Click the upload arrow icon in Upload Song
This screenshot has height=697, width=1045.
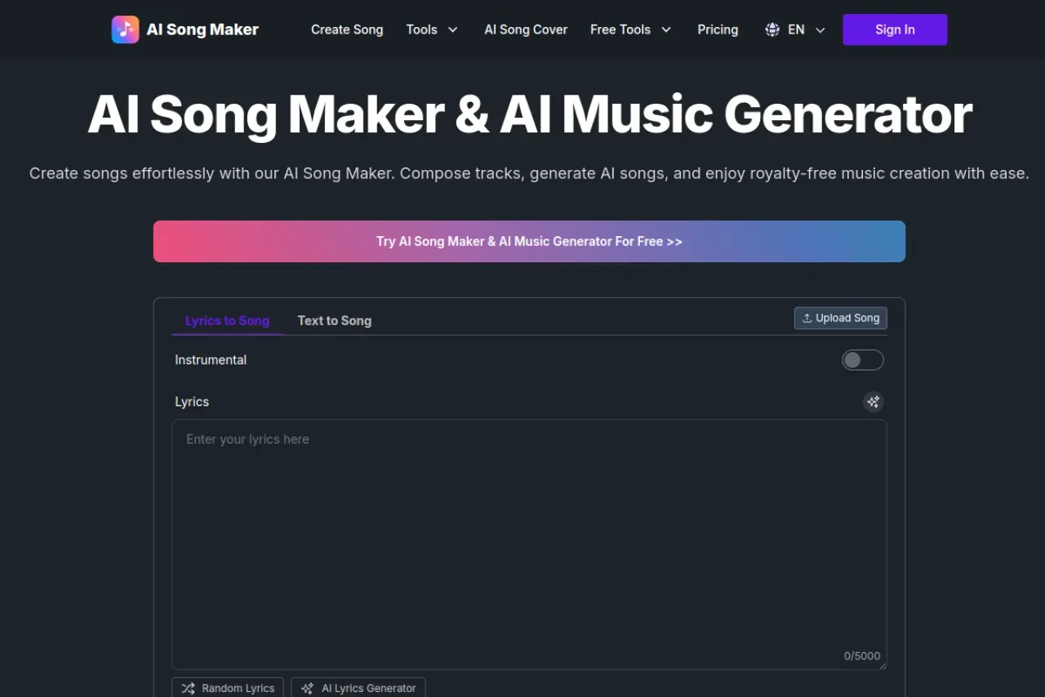(x=807, y=318)
